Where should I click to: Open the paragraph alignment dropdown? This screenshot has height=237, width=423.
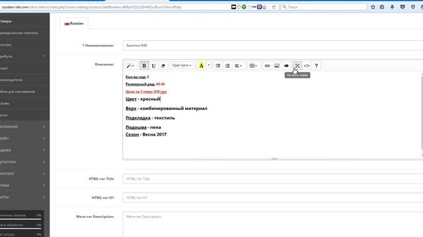coord(238,66)
